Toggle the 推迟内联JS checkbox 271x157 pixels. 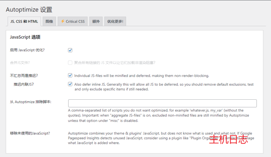(x=70, y=84)
